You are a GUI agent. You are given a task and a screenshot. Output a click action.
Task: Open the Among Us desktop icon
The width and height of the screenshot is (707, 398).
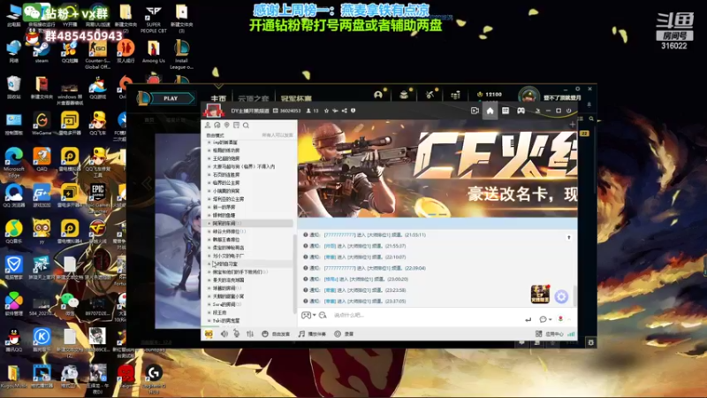pos(153,51)
